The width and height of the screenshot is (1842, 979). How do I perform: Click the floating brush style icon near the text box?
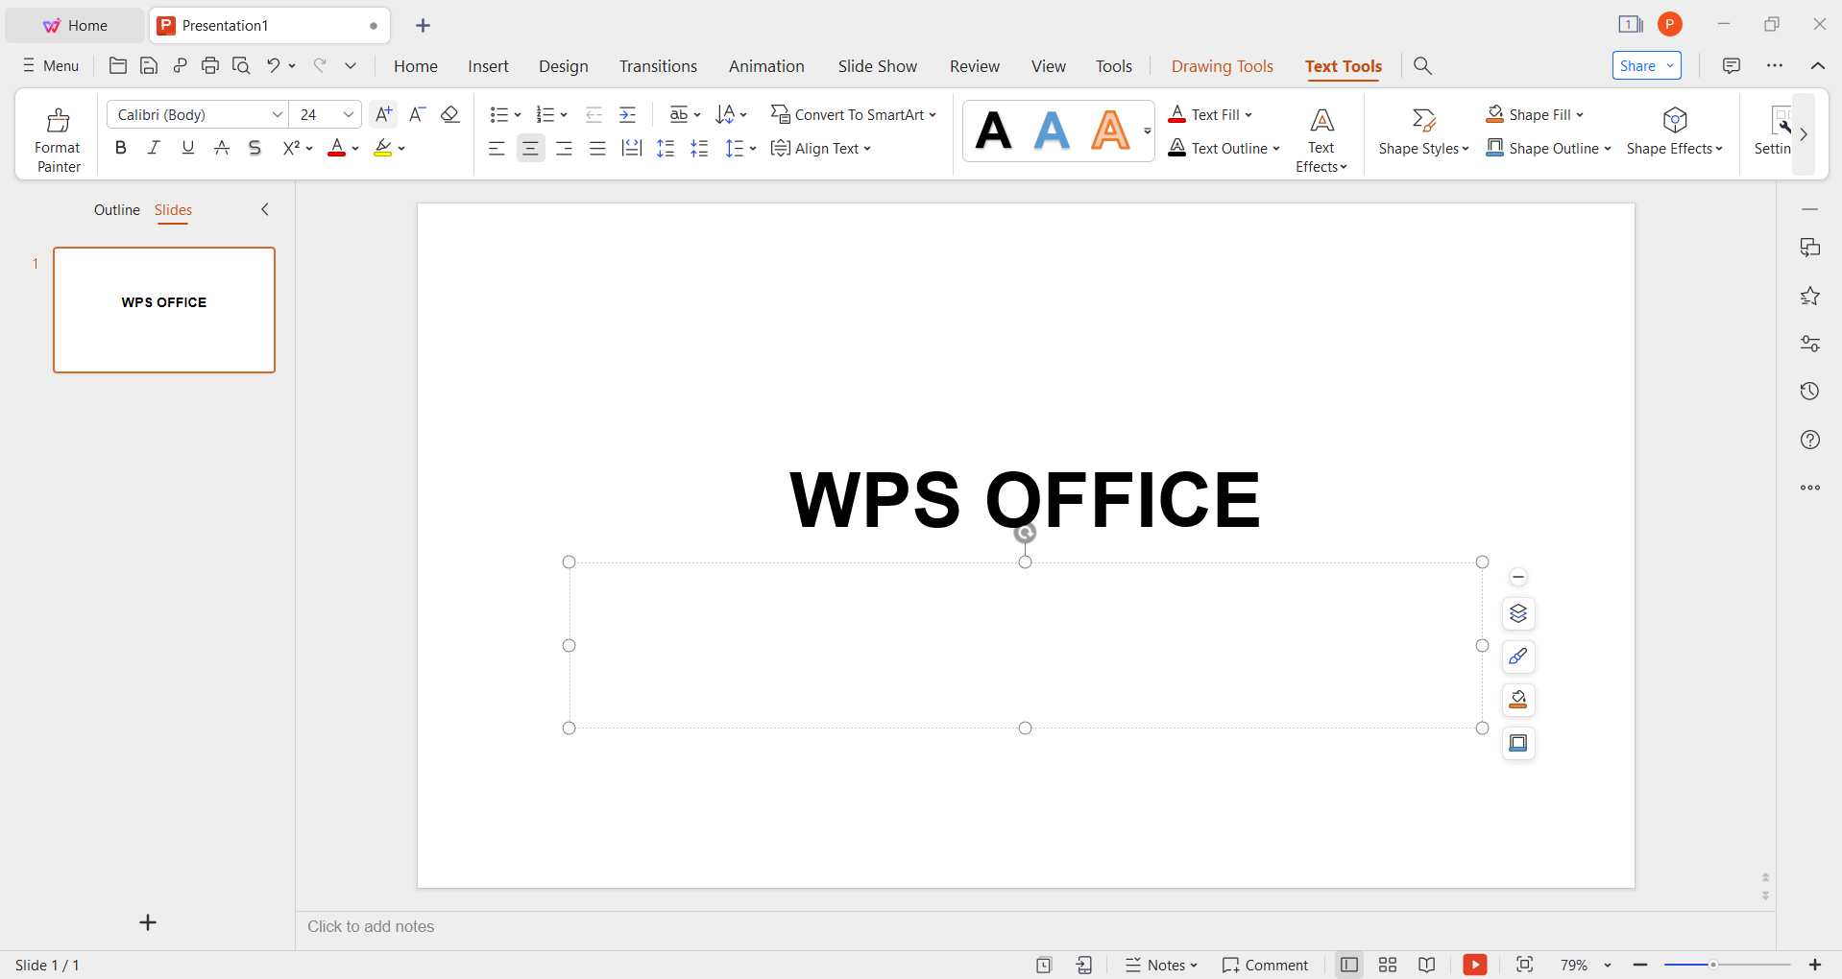pyautogui.click(x=1517, y=657)
